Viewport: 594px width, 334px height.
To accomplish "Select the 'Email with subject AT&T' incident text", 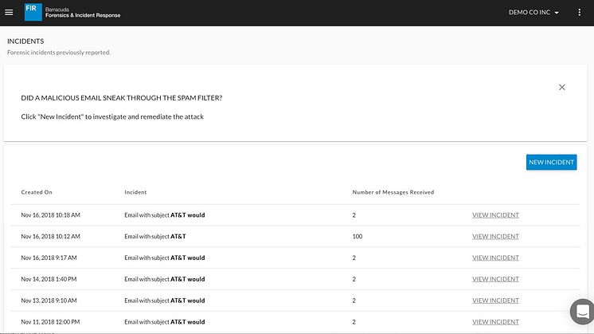I will [x=155, y=236].
